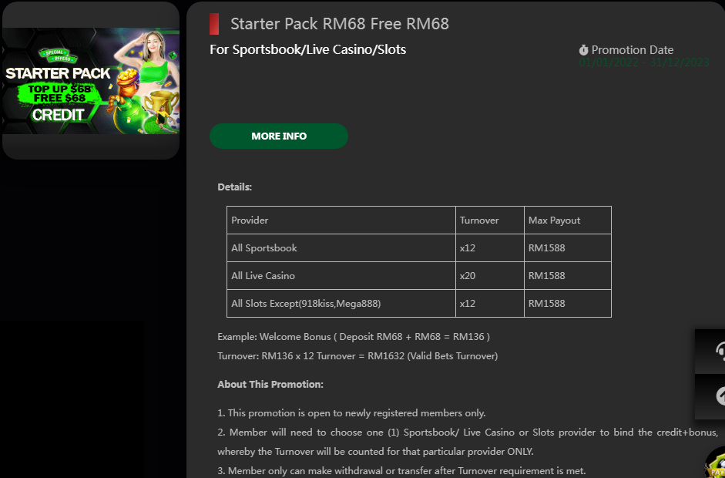Click the Provider column header

click(250, 220)
